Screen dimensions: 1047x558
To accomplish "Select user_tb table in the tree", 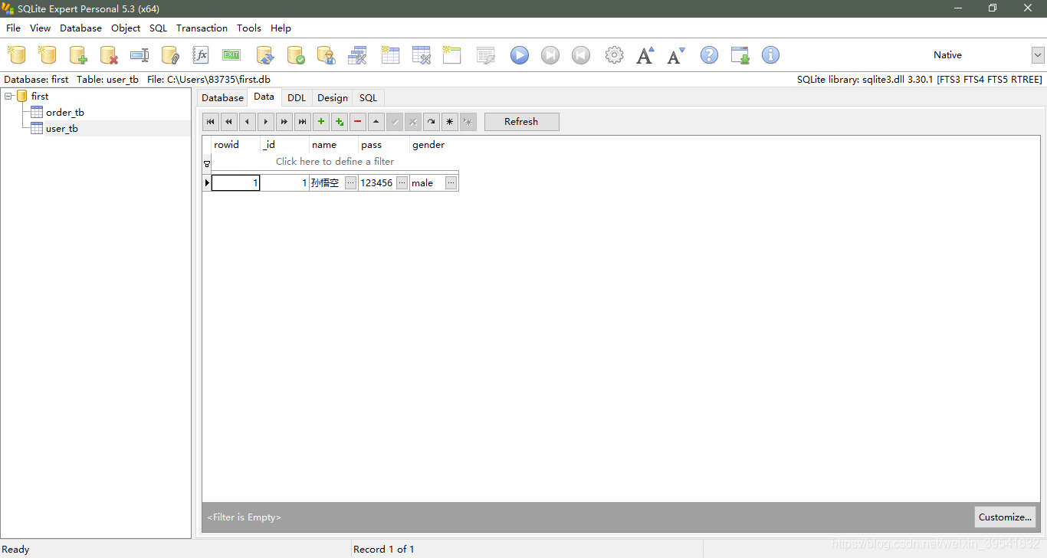I will 62,129.
